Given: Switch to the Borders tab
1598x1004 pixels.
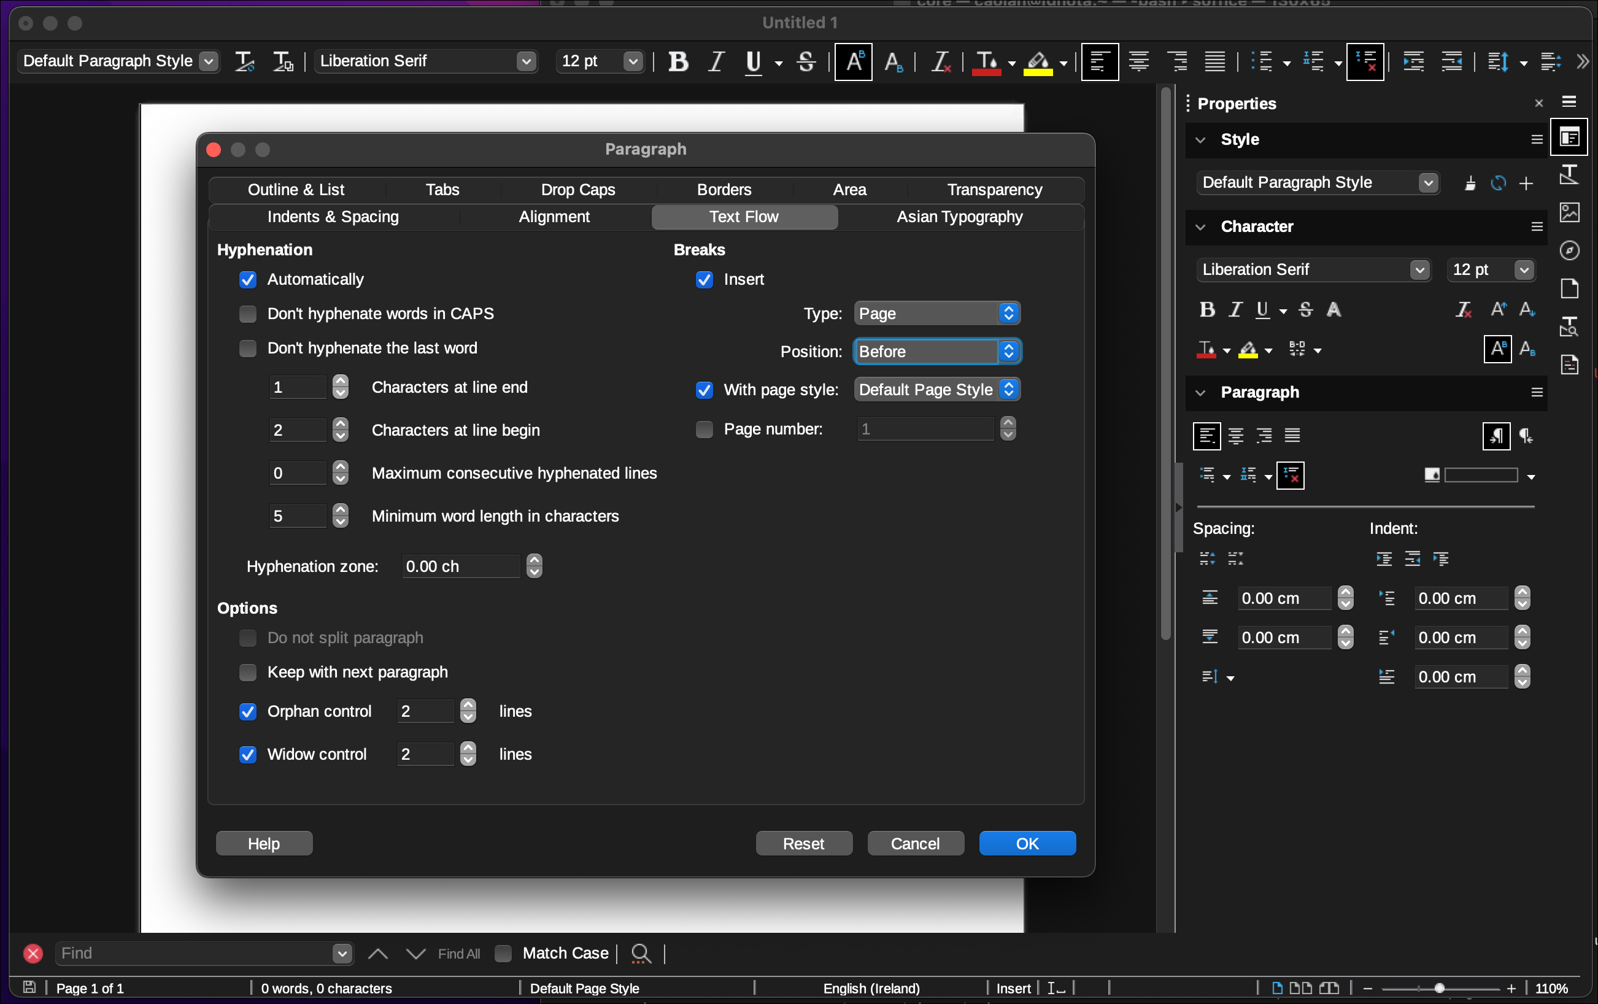Looking at the screenshot, I should (724, 189).
